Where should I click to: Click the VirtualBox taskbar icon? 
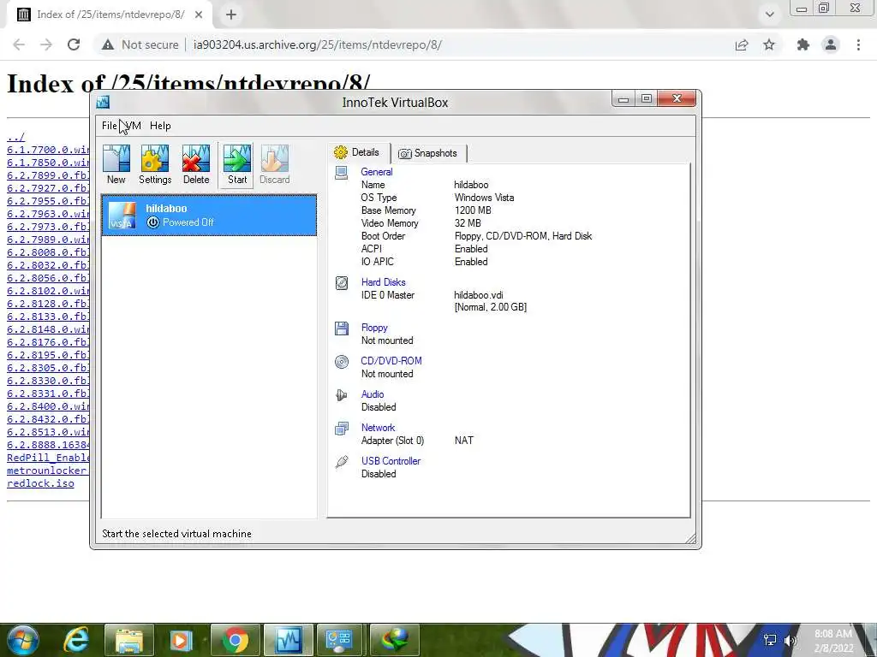289,640
